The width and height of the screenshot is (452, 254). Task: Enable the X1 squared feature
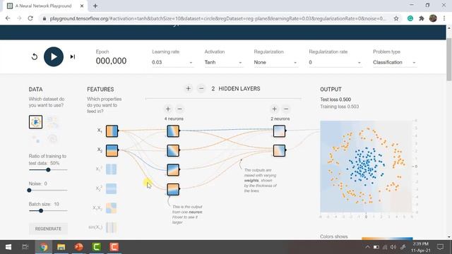111,169
